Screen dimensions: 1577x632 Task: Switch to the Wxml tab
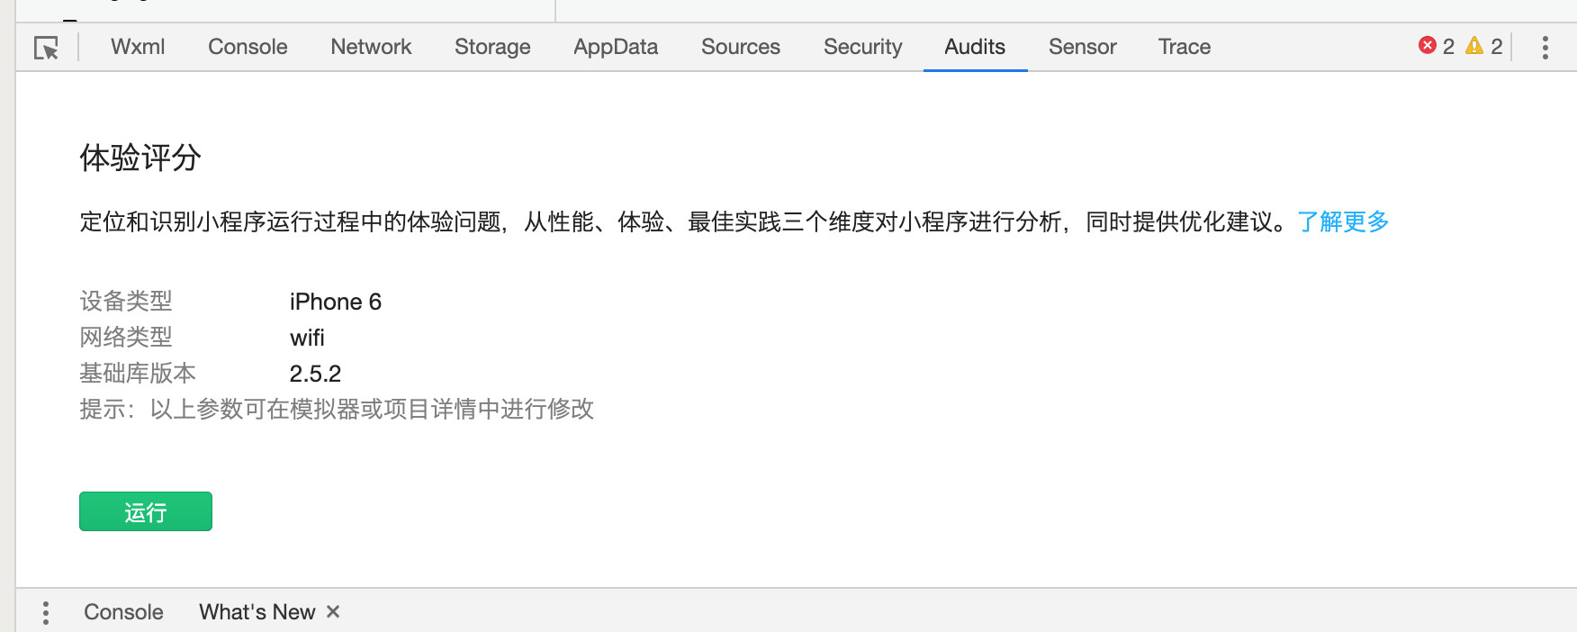(138, 47)
